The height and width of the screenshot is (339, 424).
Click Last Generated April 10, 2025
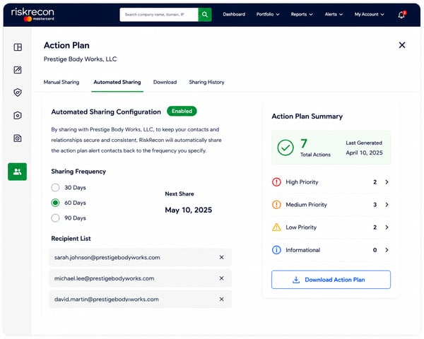[x=364, y=148]
